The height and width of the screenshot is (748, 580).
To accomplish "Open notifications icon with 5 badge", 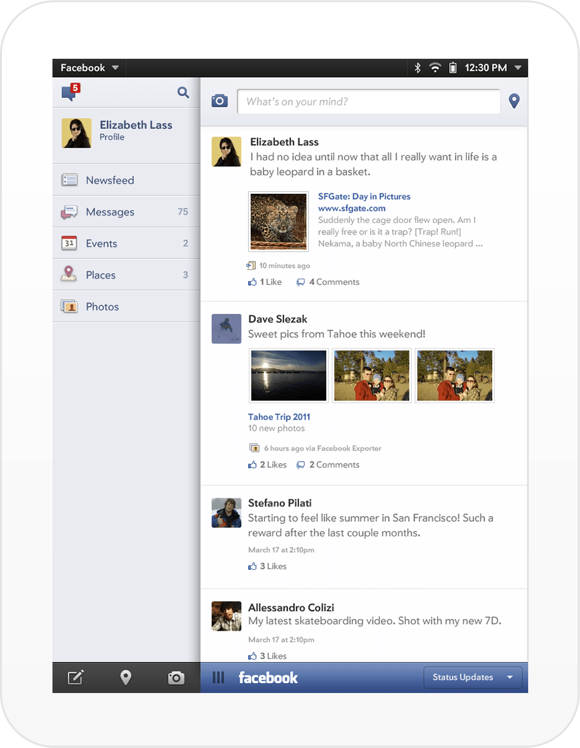I will click(71, 92).
